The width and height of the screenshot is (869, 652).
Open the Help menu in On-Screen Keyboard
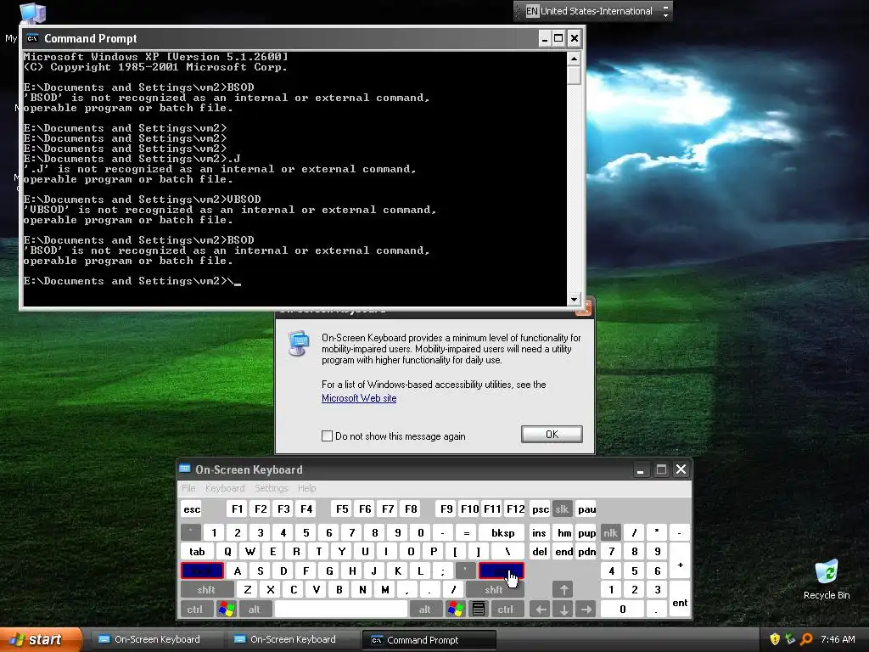tap(307, 488)
